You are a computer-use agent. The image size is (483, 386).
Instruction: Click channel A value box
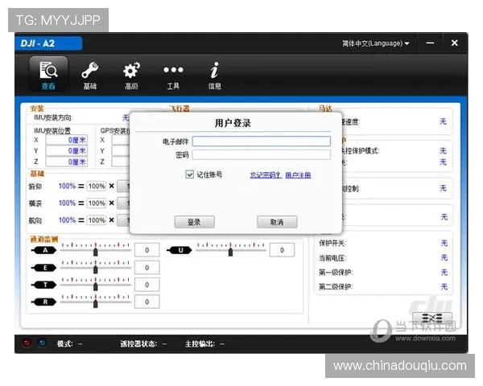click(147, 250)
